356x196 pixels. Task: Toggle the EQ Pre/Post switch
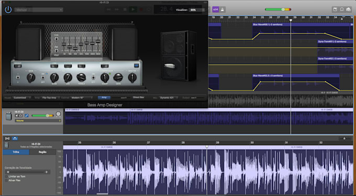tap(56, 50)
